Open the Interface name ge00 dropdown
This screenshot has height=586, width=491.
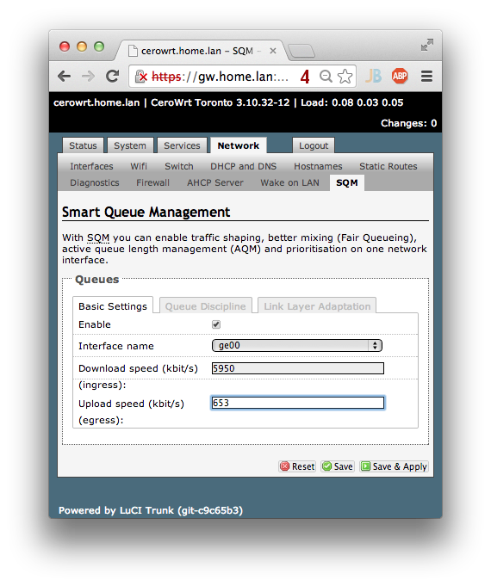(x=297, y=346)
